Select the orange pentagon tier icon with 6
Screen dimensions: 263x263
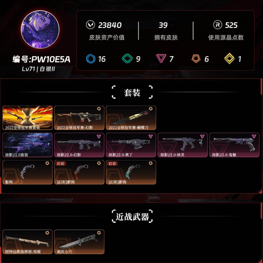(196, 59)
